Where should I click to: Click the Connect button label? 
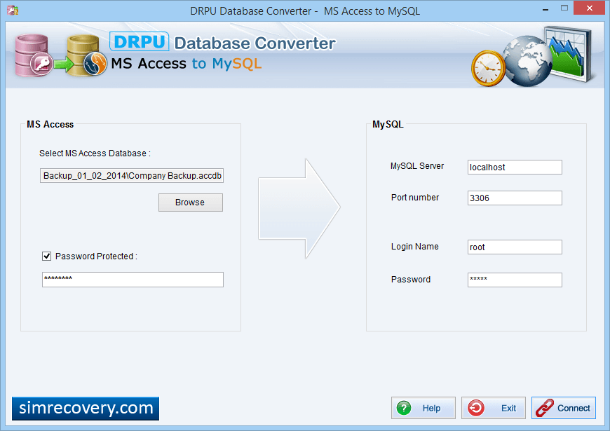[574, 408]
